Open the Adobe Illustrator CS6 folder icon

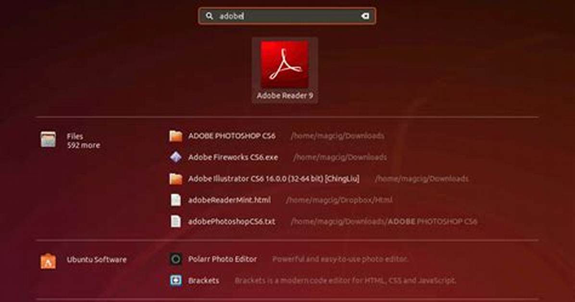point(175,179)
